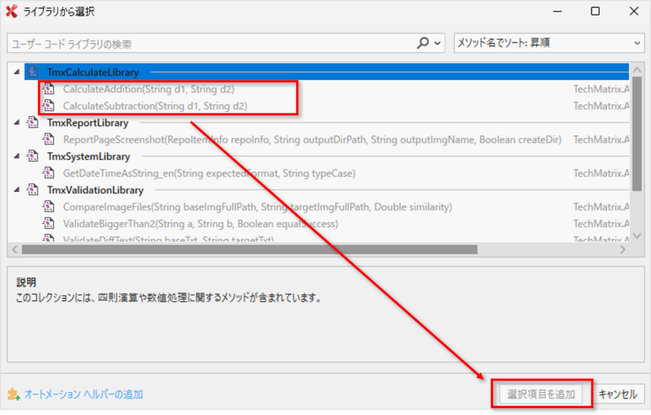This screenshot has width=651, height=415.
Task: Select the TmxSystemLibrary collection row
Action: click(88, 156)
